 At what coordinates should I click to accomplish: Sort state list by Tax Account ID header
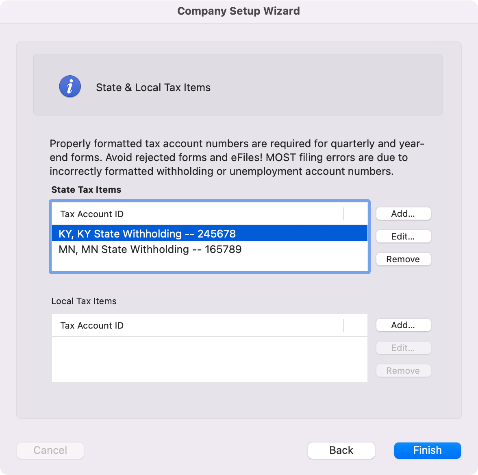(x=92, y=214)
